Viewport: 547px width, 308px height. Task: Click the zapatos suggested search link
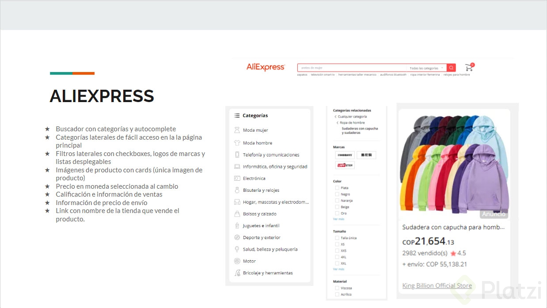click(x=302, y=75)
